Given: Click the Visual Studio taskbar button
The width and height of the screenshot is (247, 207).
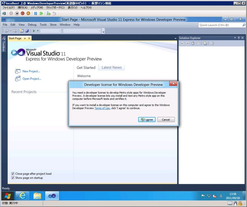Looking at the screenshot, I should [x=52, y=196].
